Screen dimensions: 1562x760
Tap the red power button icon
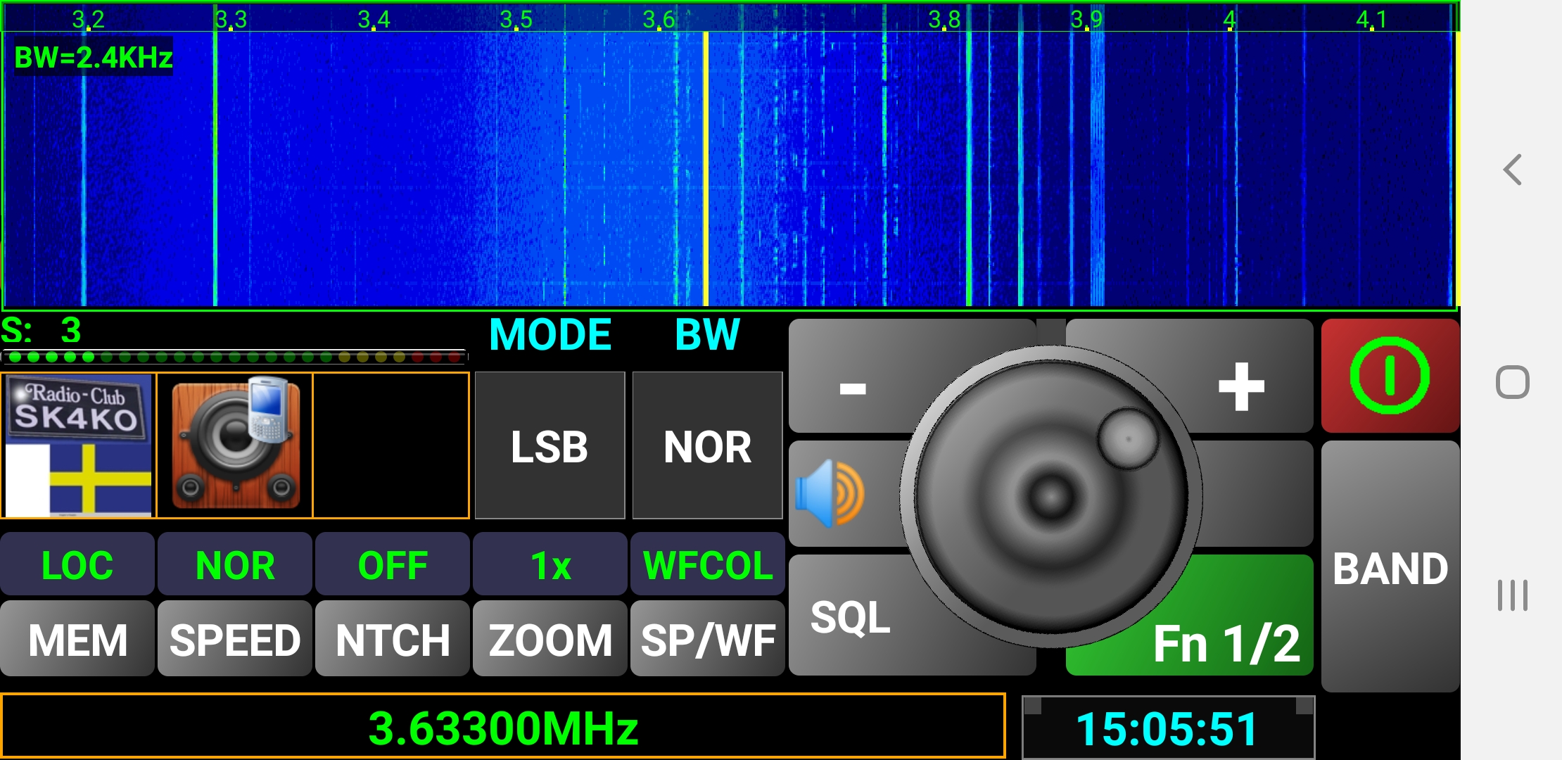(1390, 375)
